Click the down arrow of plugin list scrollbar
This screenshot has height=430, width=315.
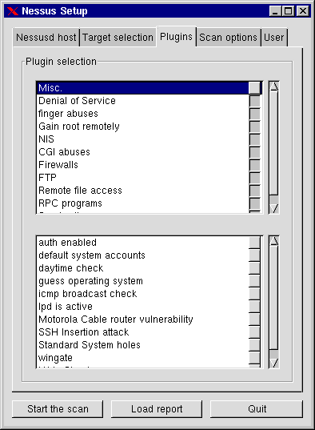pos(274,363)
